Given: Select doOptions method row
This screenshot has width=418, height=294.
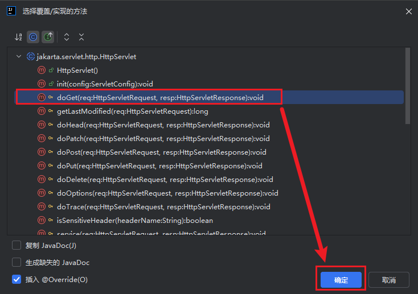Looking at the screenshot, I should coord(209,193).
